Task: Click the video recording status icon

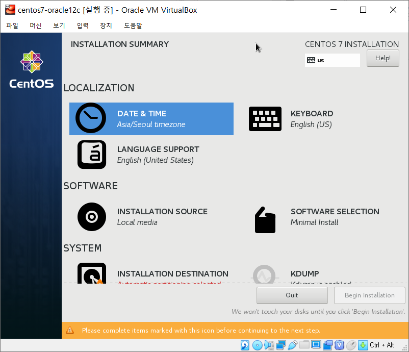Action: point(327,345)
